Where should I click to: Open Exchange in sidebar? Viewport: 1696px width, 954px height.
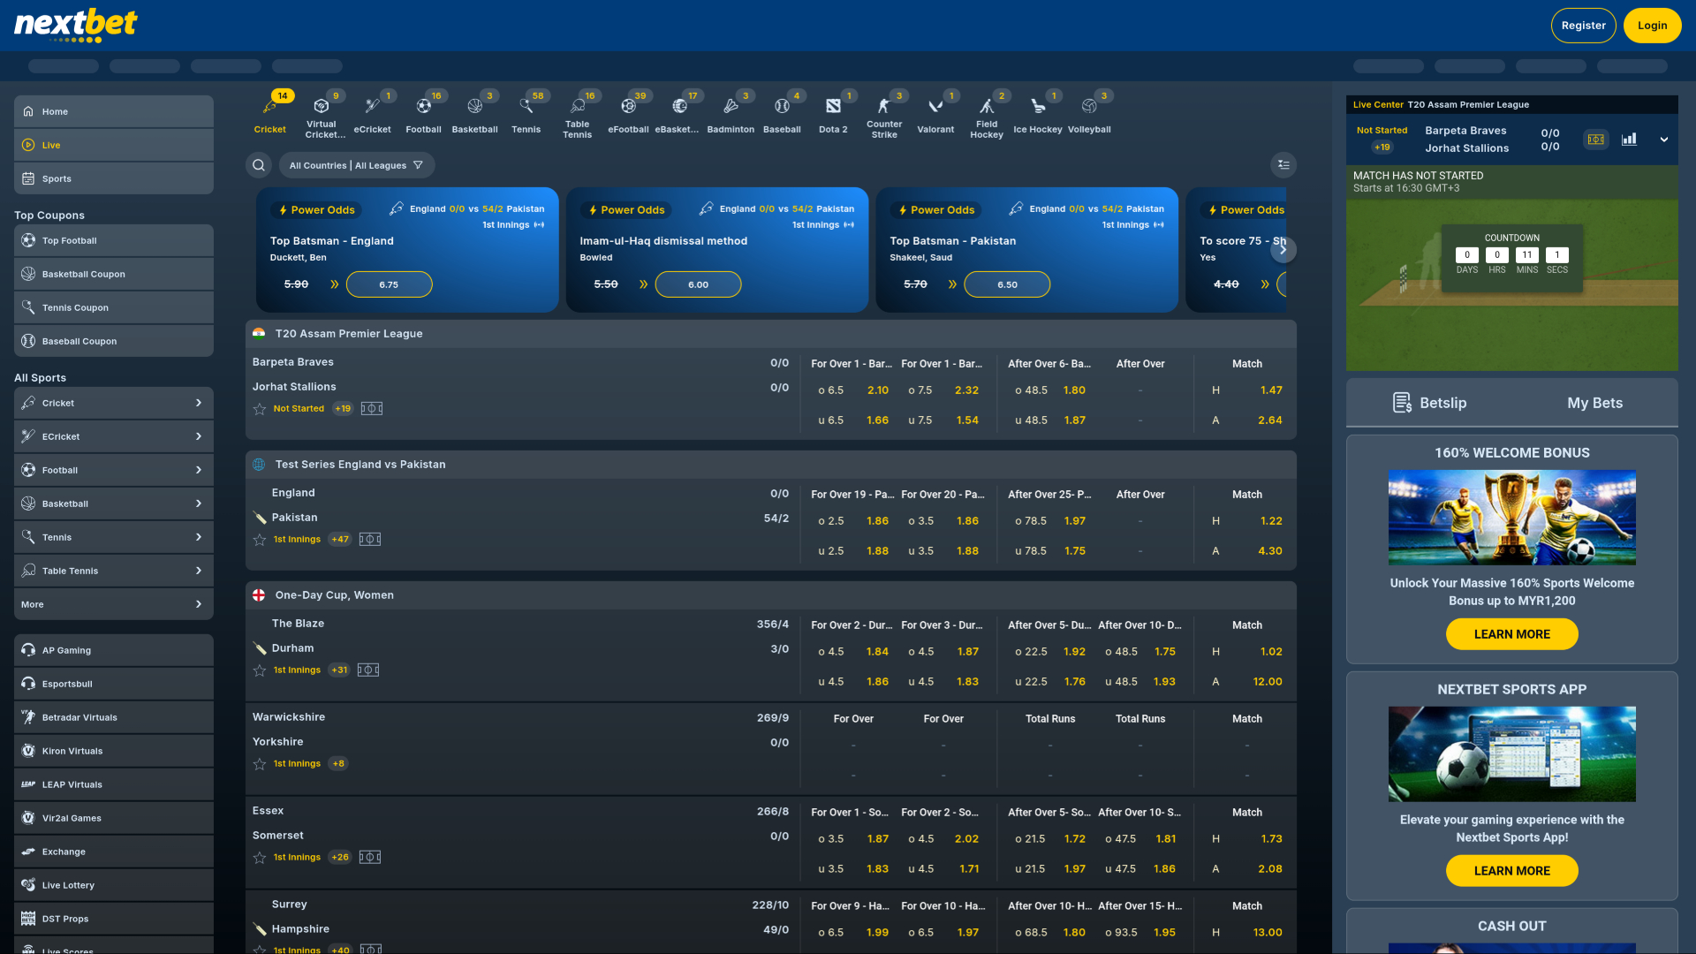coord(114,852)
